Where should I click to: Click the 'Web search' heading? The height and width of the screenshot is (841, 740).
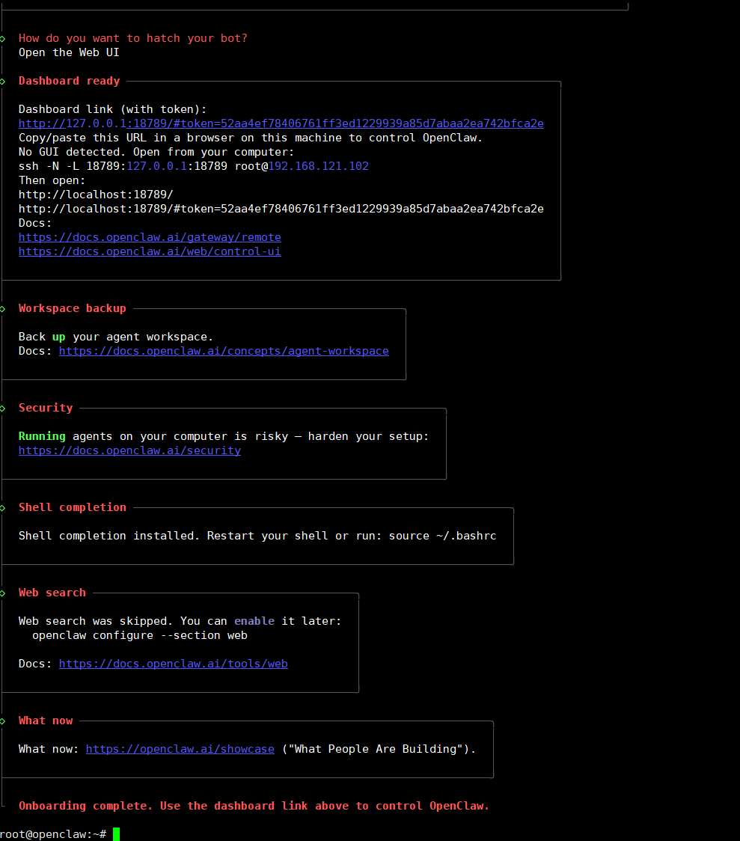[52, 593]
